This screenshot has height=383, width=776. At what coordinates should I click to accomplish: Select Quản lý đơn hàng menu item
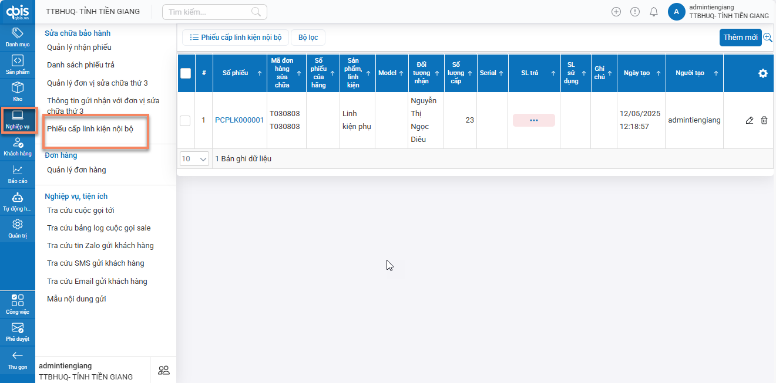[x=76, y=170]
